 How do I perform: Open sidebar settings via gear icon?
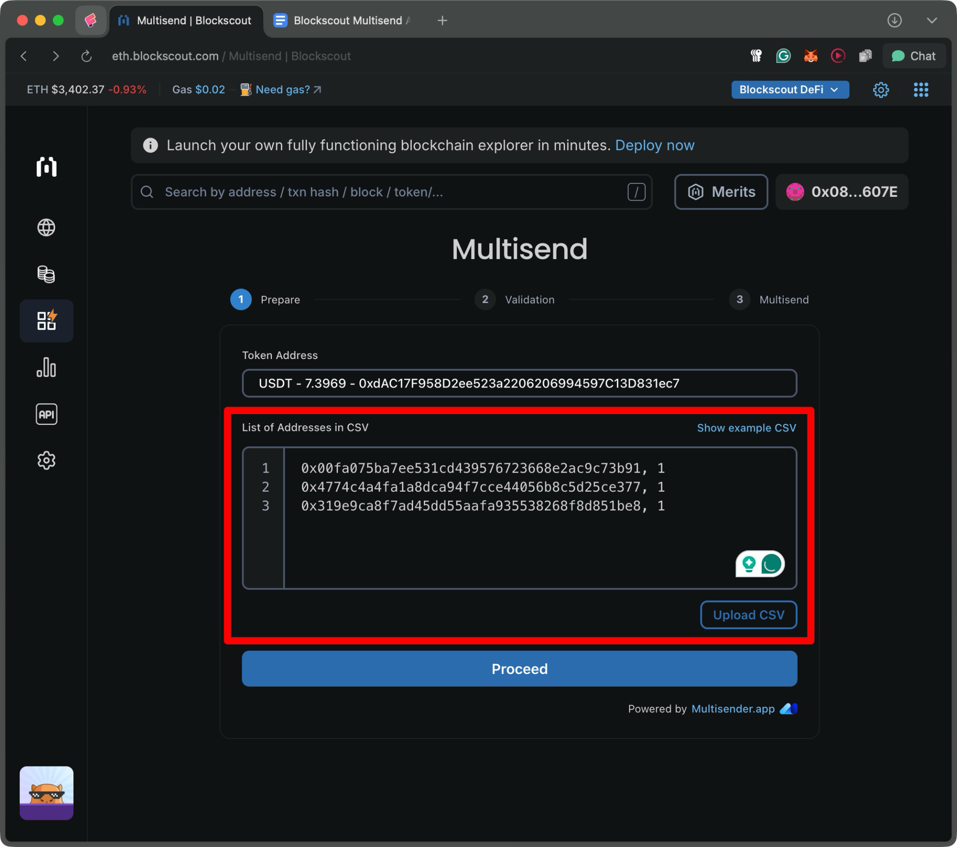[46, 460]
